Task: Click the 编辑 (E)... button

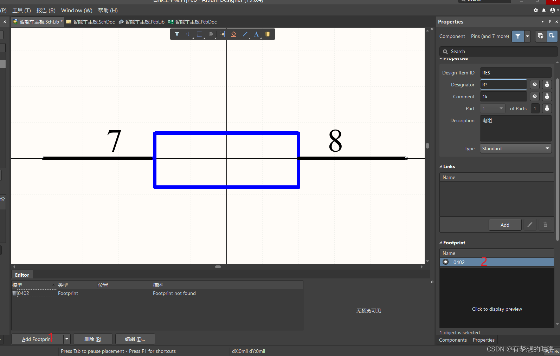Action: pyautogui.click(x=135, y=339)
